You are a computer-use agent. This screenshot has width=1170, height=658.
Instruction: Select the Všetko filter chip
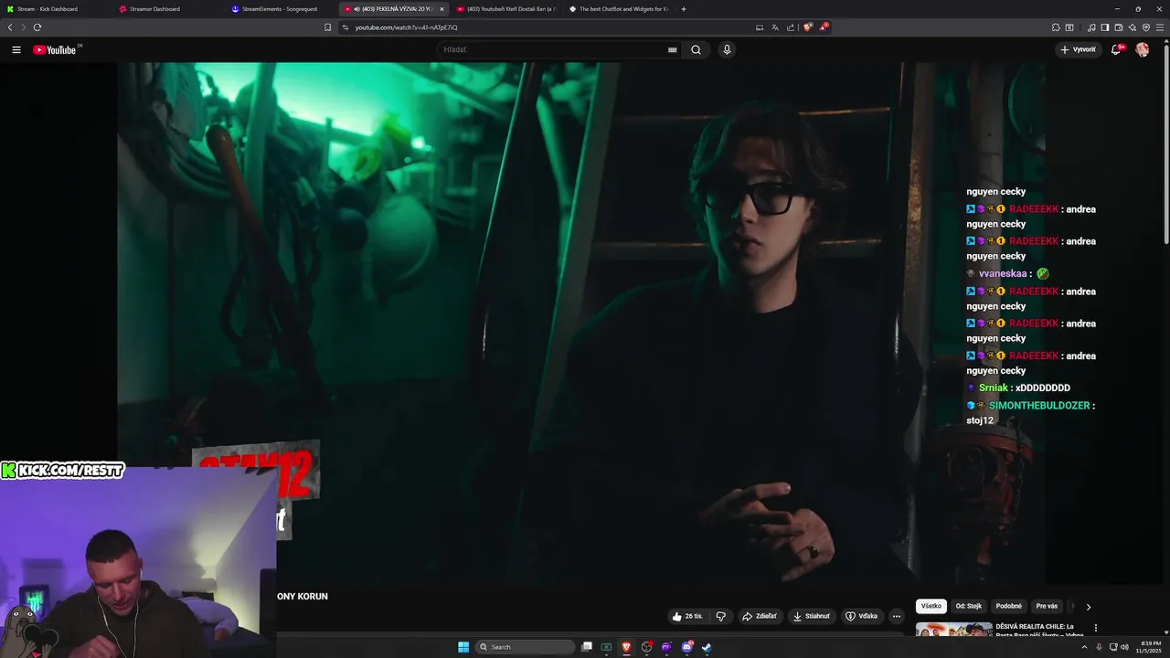(931, 606)
